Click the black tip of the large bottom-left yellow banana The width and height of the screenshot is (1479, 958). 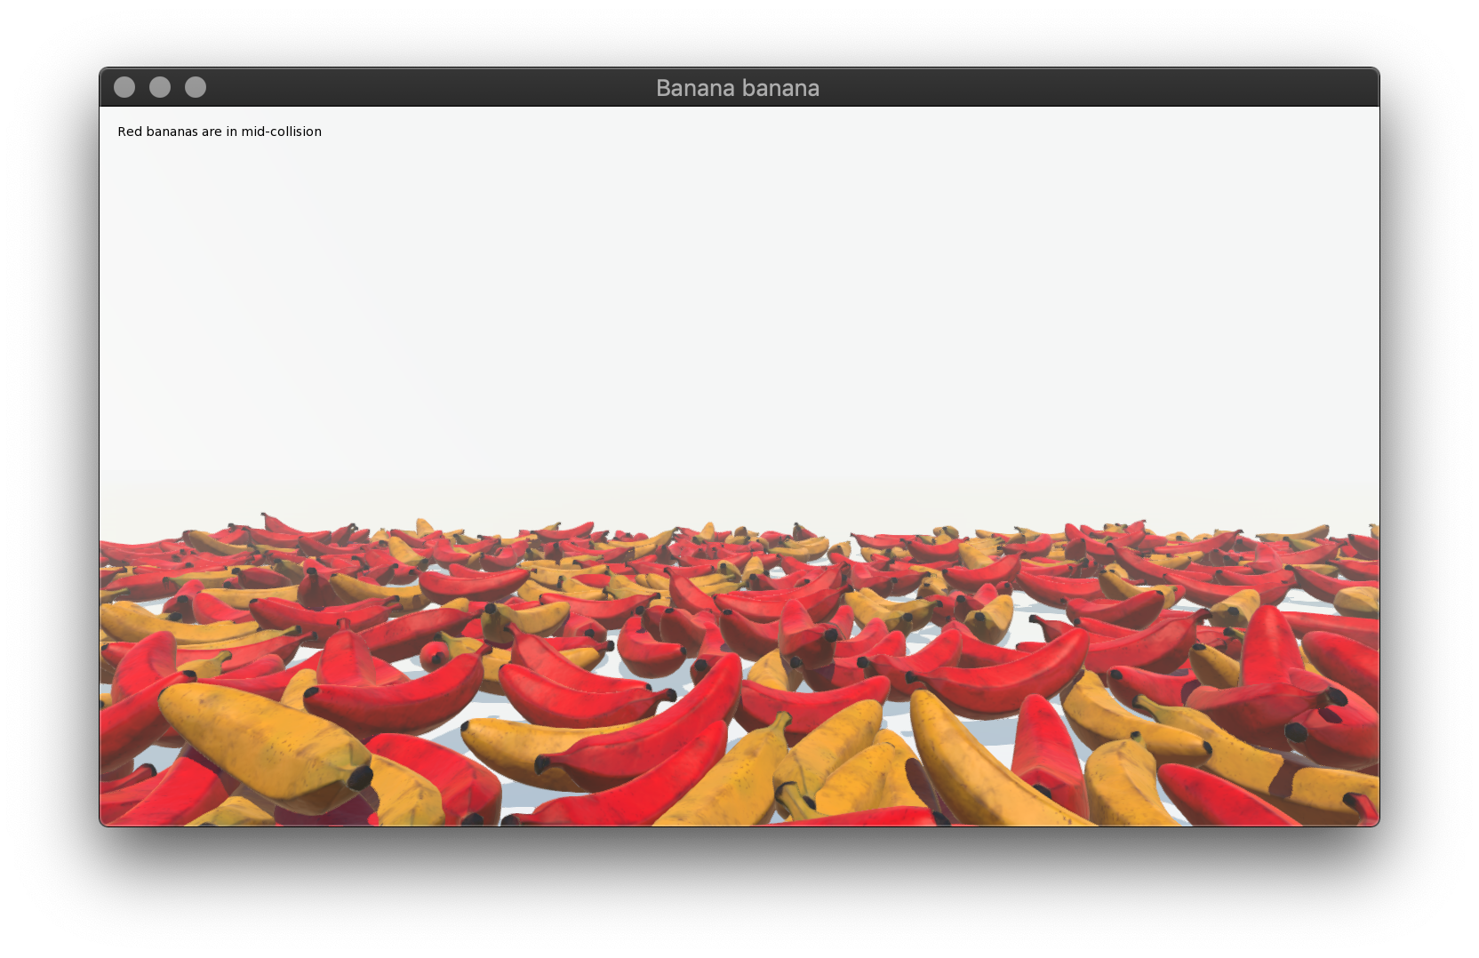tap(360, 778)
